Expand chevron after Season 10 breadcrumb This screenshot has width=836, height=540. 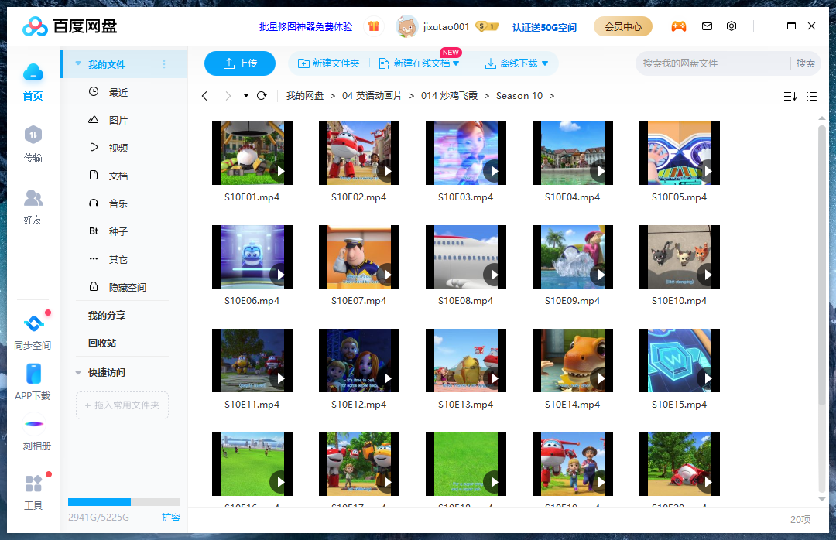[552, 96]
